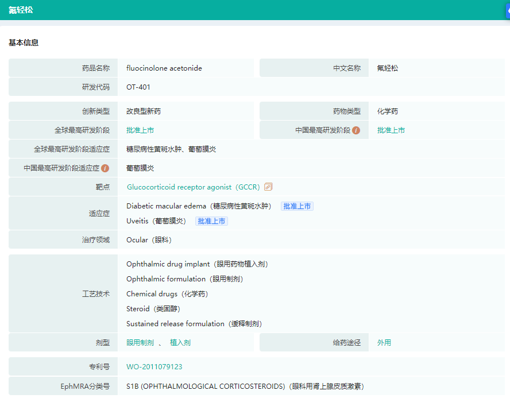Click the info icon beside 中国最高研发阶段适应症

click(x=105, y=168)
